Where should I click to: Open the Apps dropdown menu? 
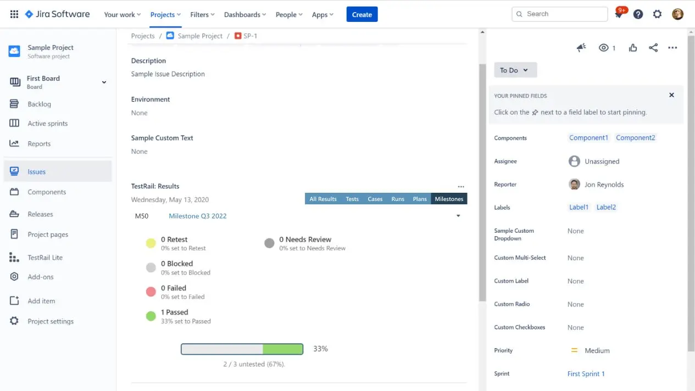pyautogui.click(x=323, y=15)
